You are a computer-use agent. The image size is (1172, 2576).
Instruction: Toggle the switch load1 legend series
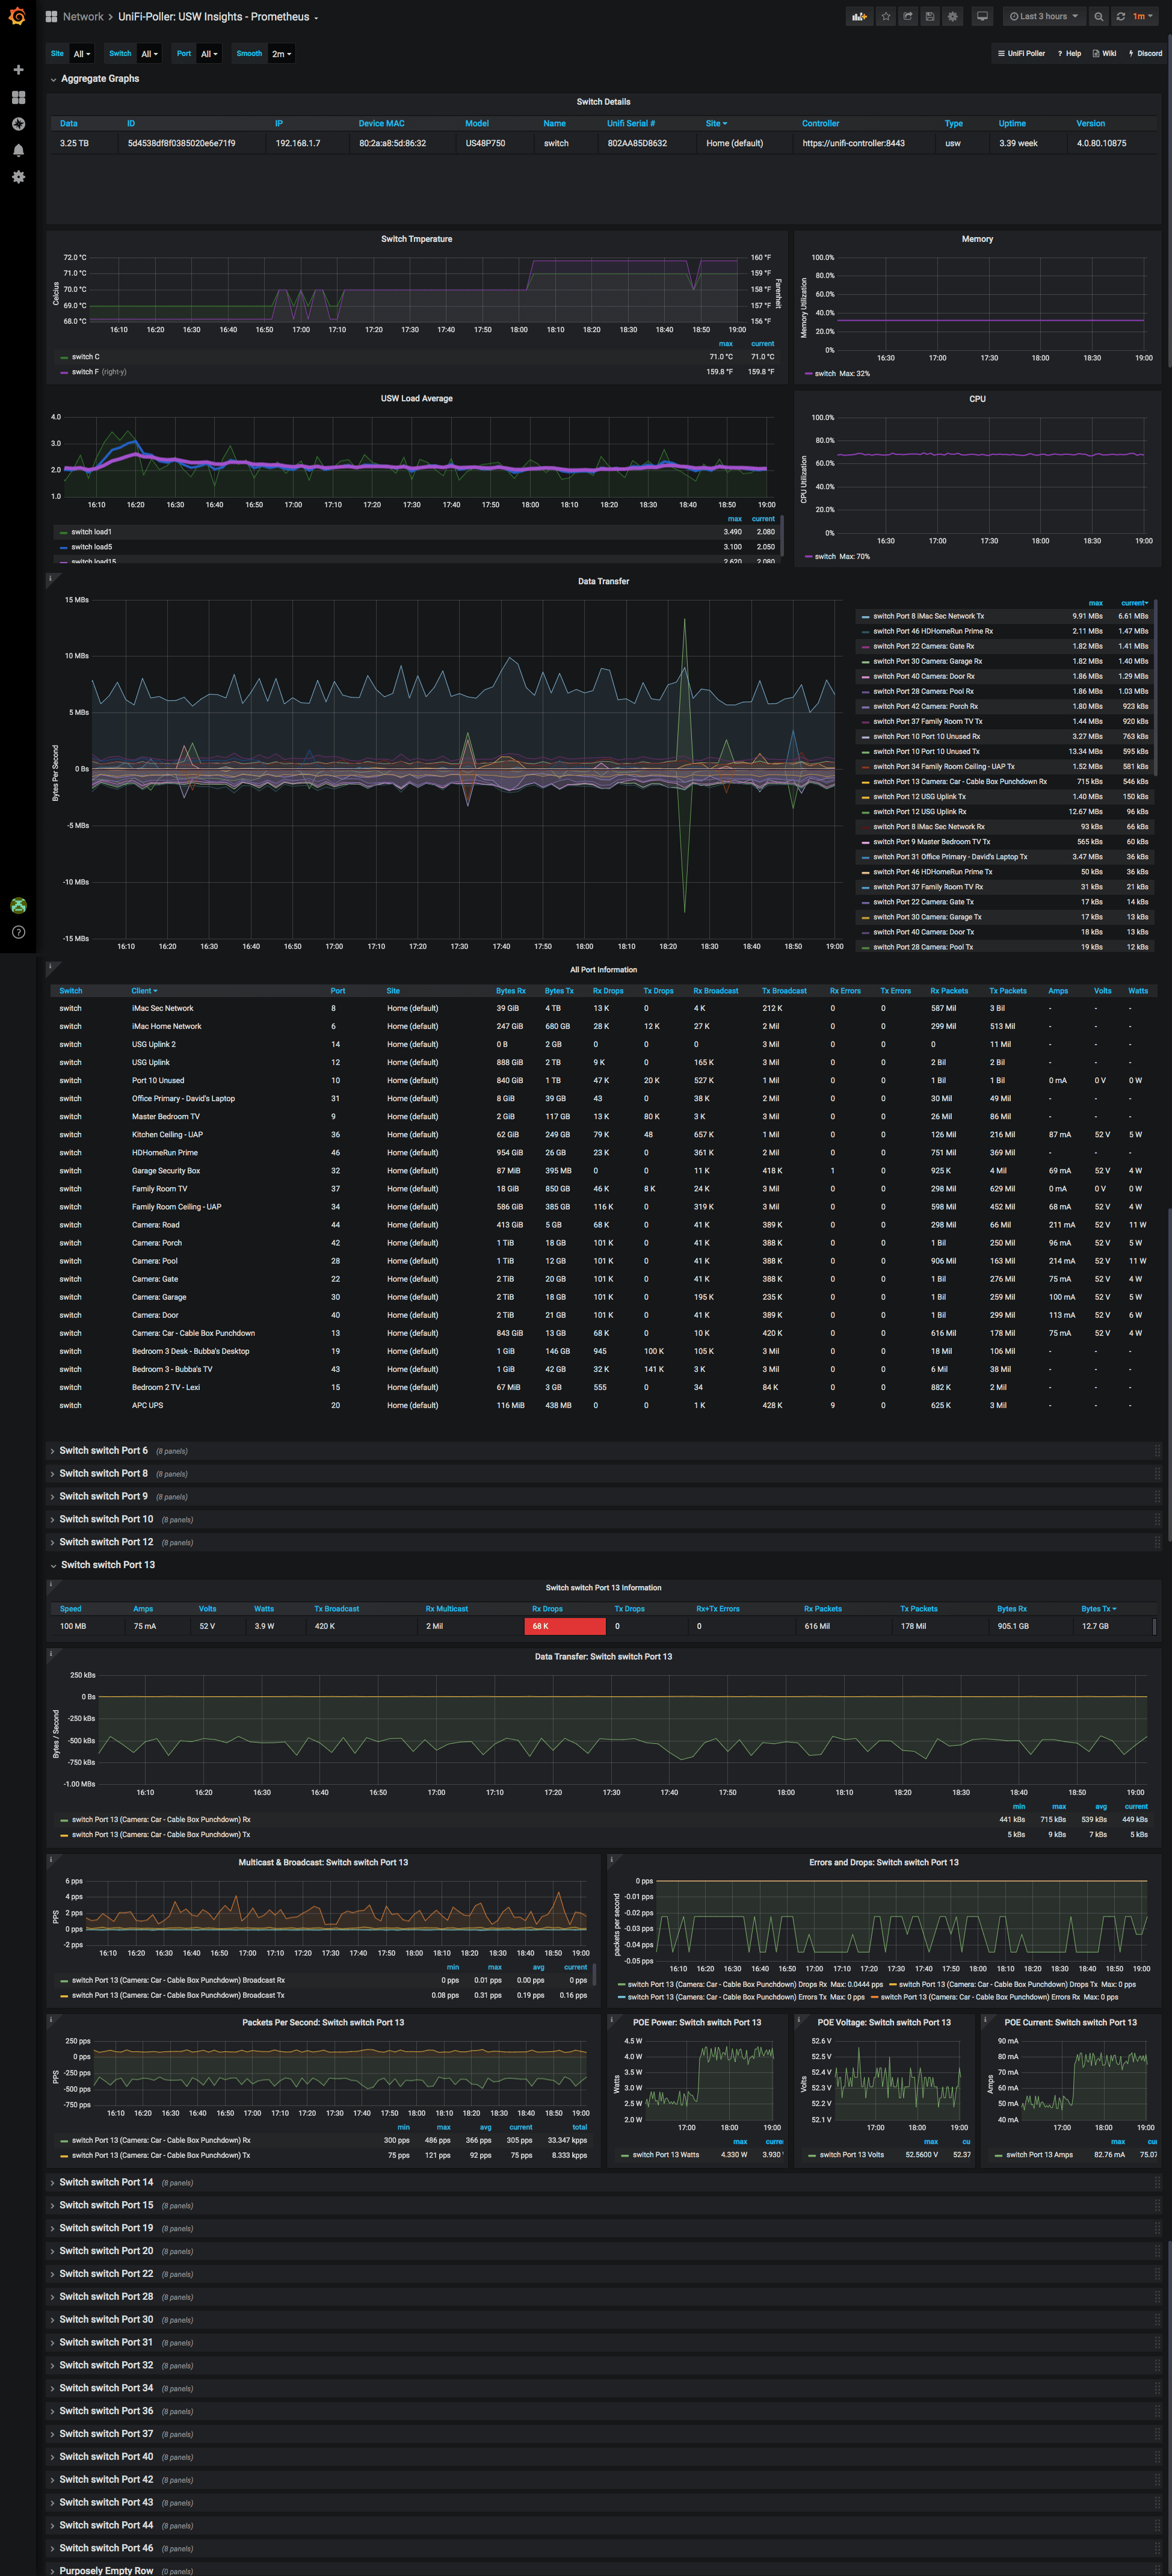pyautogui.click(x=91, y=532)
